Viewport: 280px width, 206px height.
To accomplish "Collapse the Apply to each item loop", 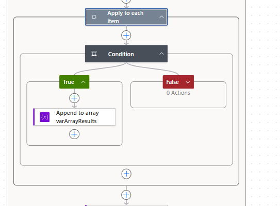I will click(161, 17).
